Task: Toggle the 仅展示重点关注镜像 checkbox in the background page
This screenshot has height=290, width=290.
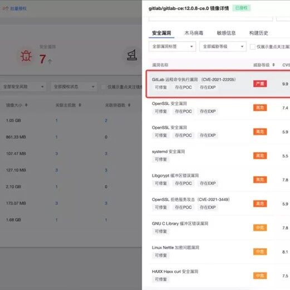Action: tap(103, 86)
